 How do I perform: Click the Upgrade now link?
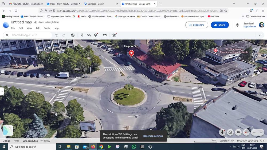[x=250, y=26]
